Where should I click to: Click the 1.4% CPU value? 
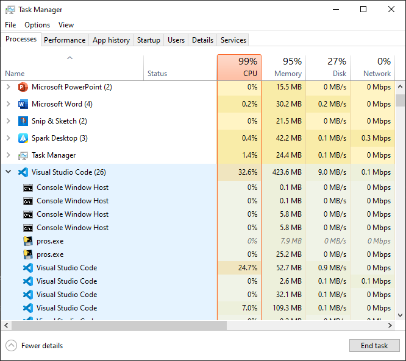click(x=249, y=155)
